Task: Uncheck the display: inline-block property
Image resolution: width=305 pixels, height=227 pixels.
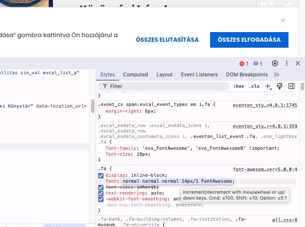Action: tap(101, 176)
